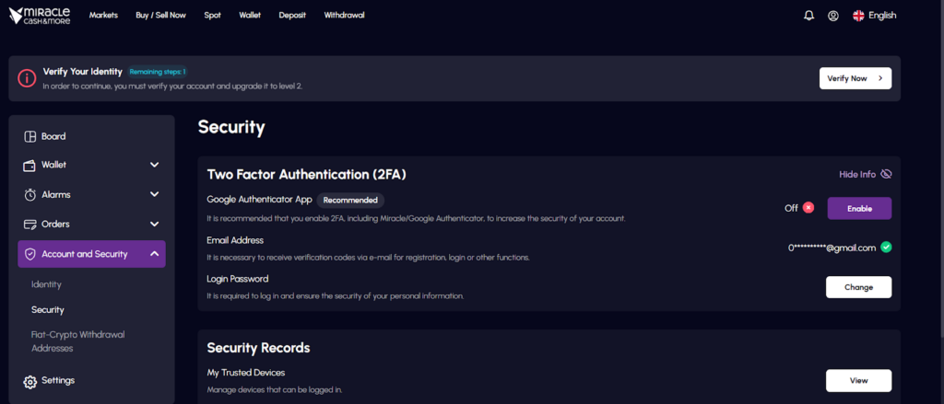
Task: Click the Orders card icon
Action: 30,225
